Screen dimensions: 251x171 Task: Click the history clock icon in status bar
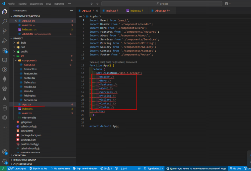click(116, 168)
